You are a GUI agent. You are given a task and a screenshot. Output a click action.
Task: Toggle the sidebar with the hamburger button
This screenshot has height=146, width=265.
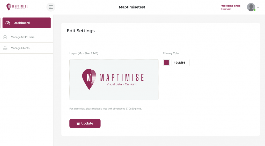point(51,7)
